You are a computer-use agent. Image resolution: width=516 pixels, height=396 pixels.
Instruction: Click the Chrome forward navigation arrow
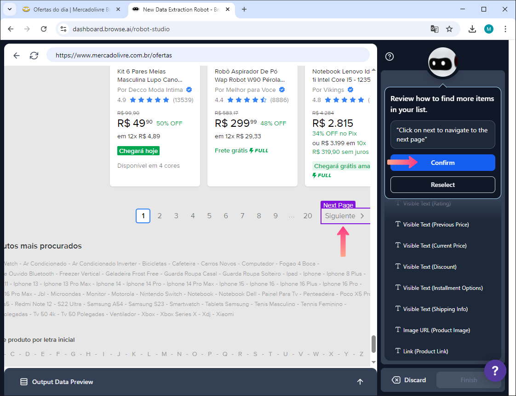[27, 29]
